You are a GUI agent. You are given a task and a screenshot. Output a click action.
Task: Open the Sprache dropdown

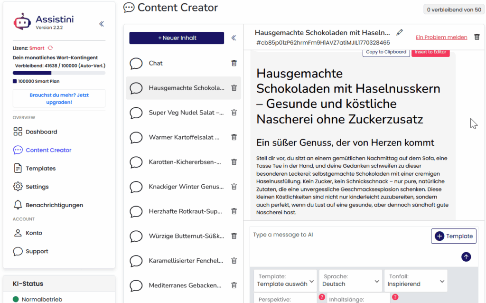click(x=350, y=280)
